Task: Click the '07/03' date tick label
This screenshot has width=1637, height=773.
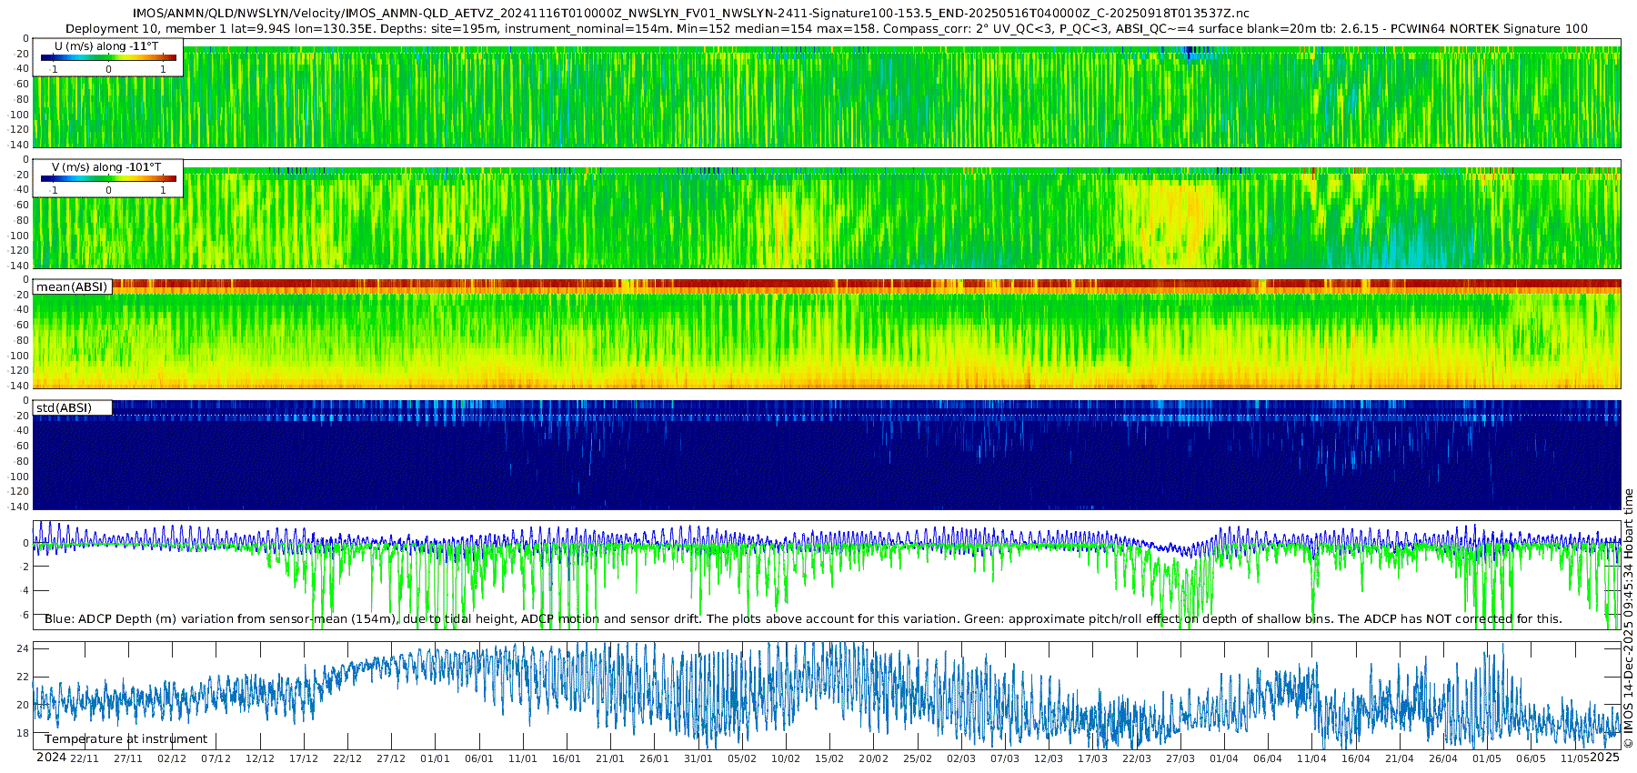Action: [1005, 758]
